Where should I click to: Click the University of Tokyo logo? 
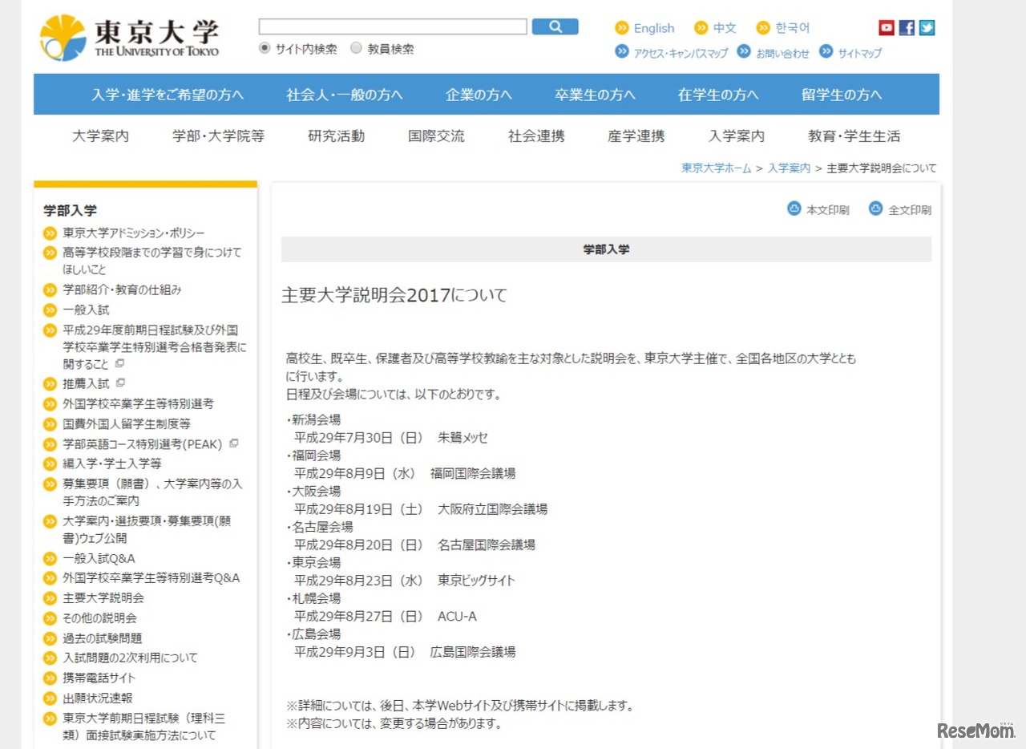tap(129, 38)
